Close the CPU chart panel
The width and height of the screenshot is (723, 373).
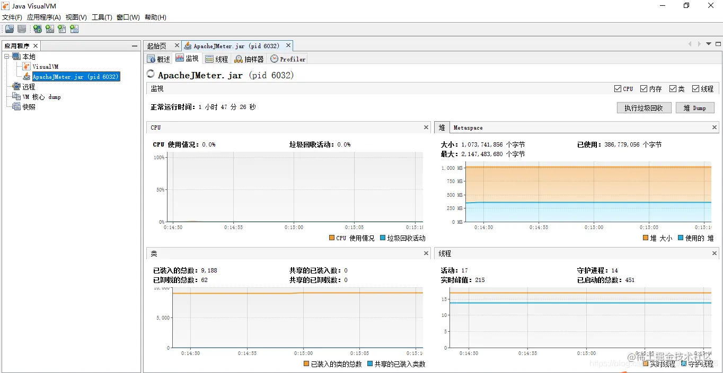pyautogui.click(x=426, y=128)
